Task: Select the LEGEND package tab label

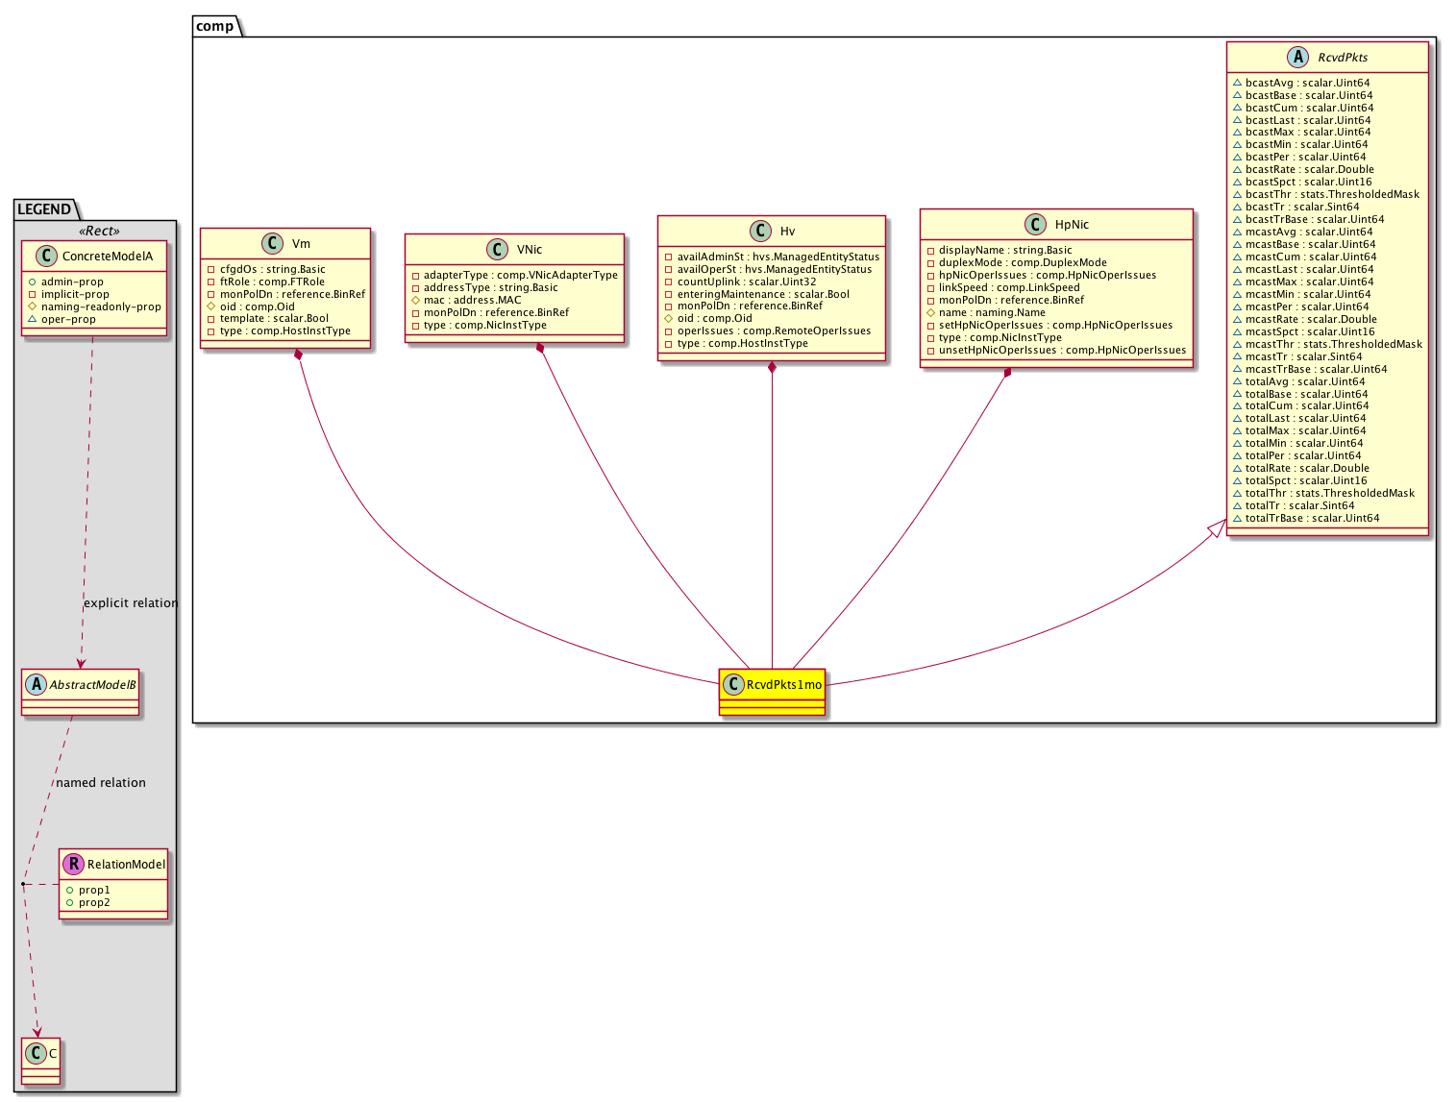Action: point(44,209)
